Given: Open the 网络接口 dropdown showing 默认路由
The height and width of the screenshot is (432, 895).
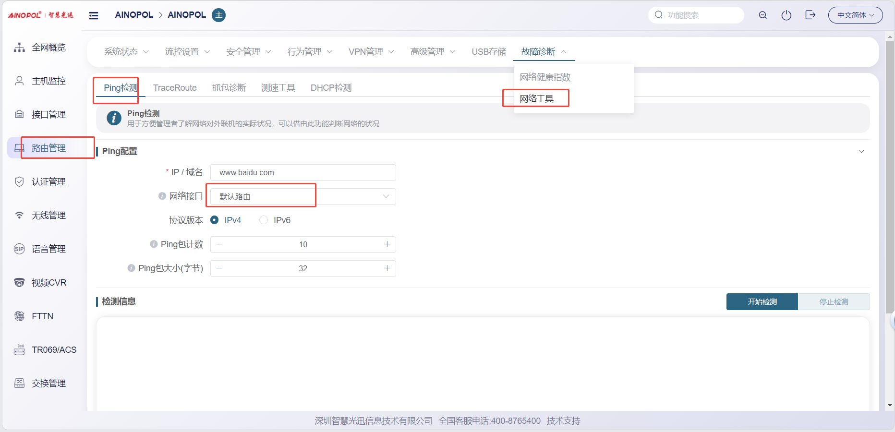Looking at the screenshot, I should (x=303, y=197).
